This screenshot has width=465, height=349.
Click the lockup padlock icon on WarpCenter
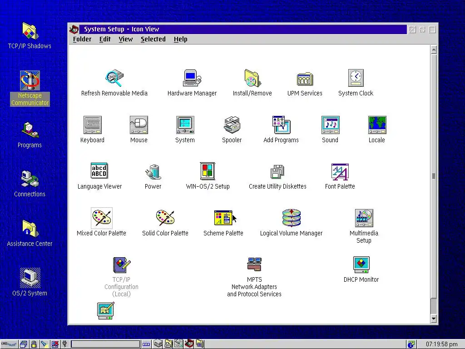[34, 344]
